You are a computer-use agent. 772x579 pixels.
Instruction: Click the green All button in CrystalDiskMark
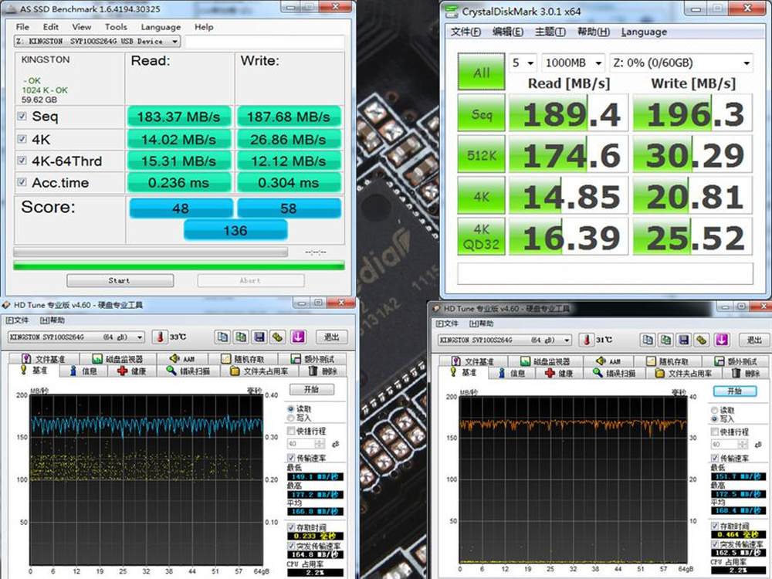click(x=481, y=72)
